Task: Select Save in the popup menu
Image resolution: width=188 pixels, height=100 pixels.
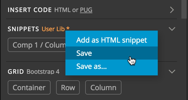Action: 112,53
